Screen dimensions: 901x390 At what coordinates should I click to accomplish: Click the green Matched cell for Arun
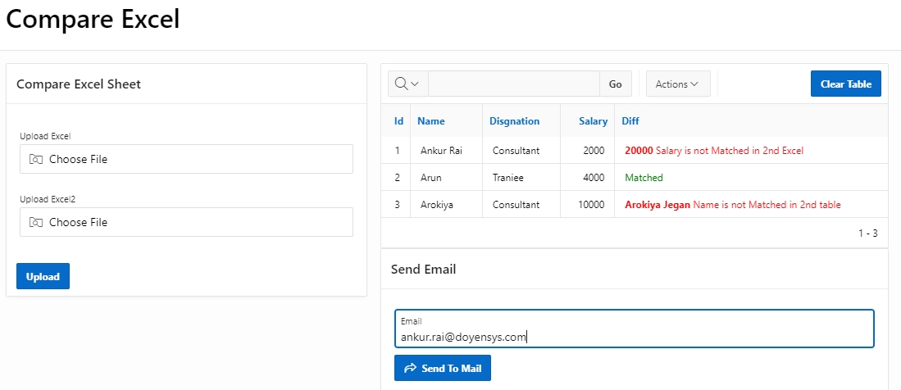[x=644, y=178]
